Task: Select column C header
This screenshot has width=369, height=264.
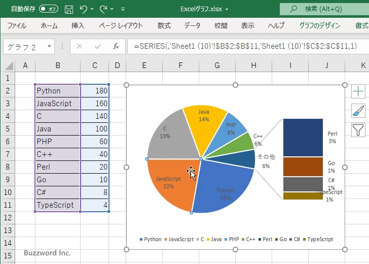Action: coord(95,65)
